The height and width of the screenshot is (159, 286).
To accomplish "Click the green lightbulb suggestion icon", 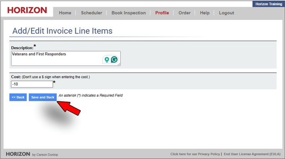I will [107, 59].
